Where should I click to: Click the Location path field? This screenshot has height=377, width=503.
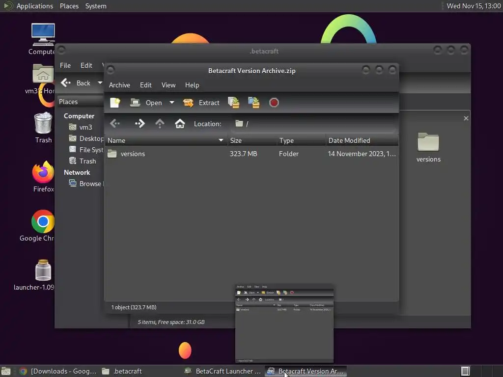[x=314, y=124]
